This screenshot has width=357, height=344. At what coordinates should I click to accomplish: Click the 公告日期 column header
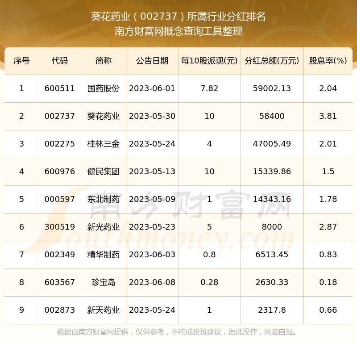pos(152,61)
